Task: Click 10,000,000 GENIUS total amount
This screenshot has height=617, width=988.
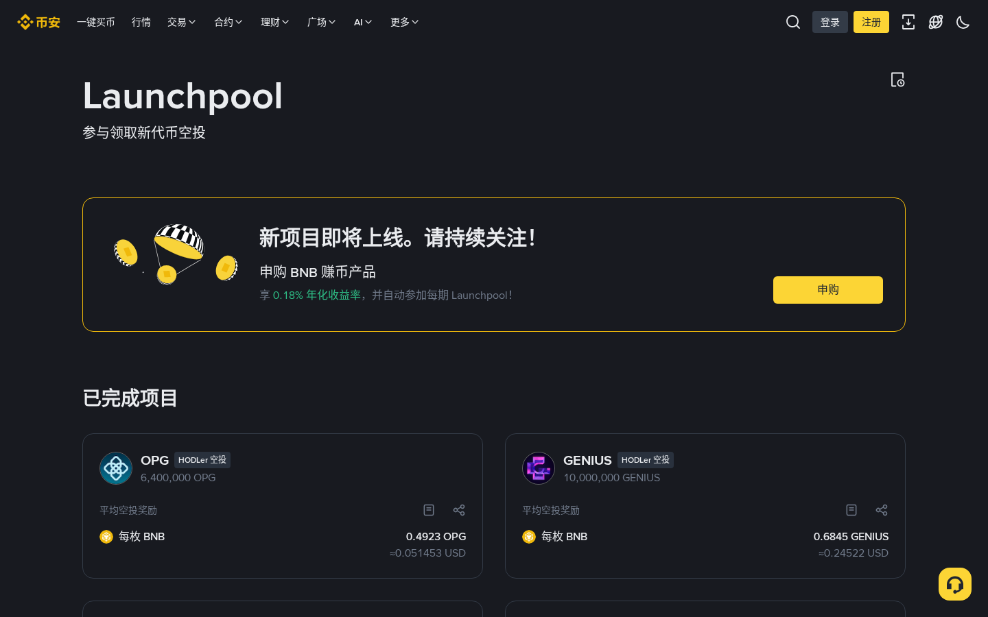Action: pos(612,478)
